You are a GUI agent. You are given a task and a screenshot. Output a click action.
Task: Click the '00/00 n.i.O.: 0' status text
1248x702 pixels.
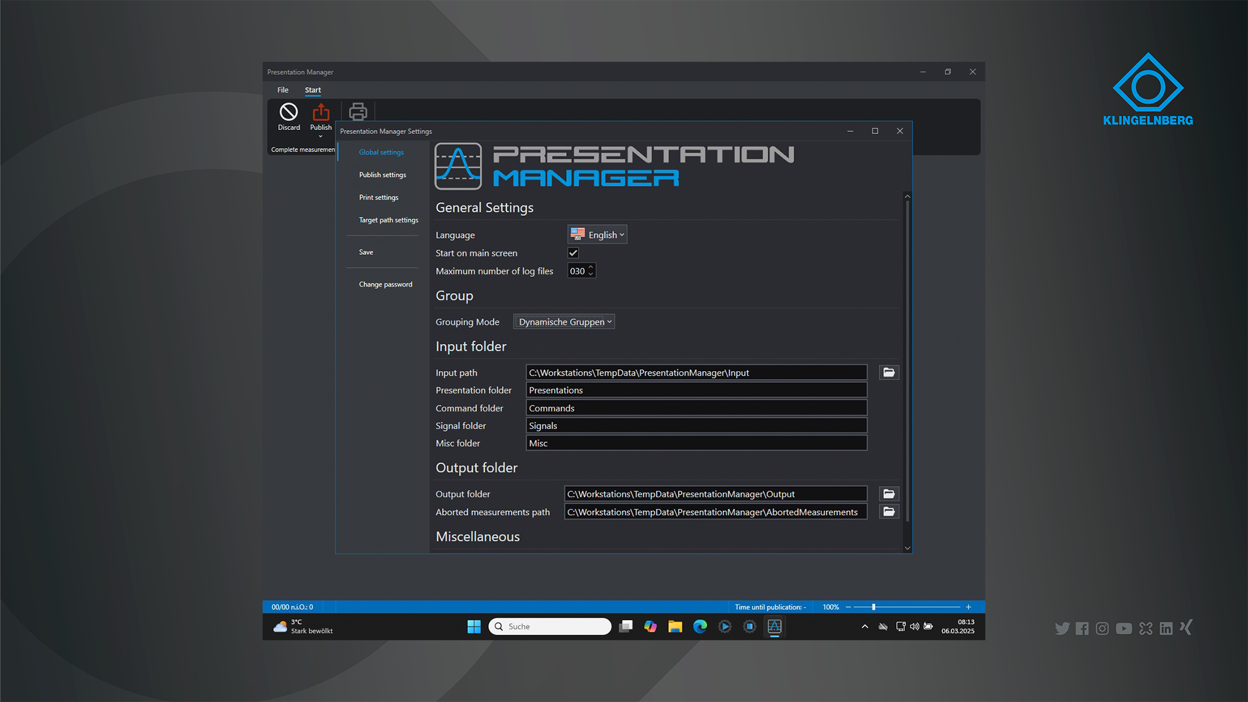click(x=292, y=607)
